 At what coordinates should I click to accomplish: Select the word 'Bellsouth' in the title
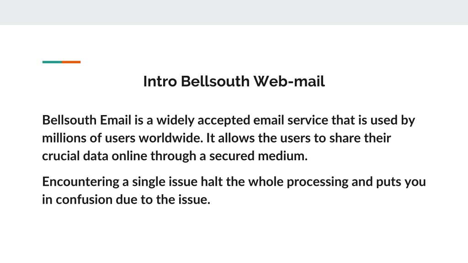215,81
